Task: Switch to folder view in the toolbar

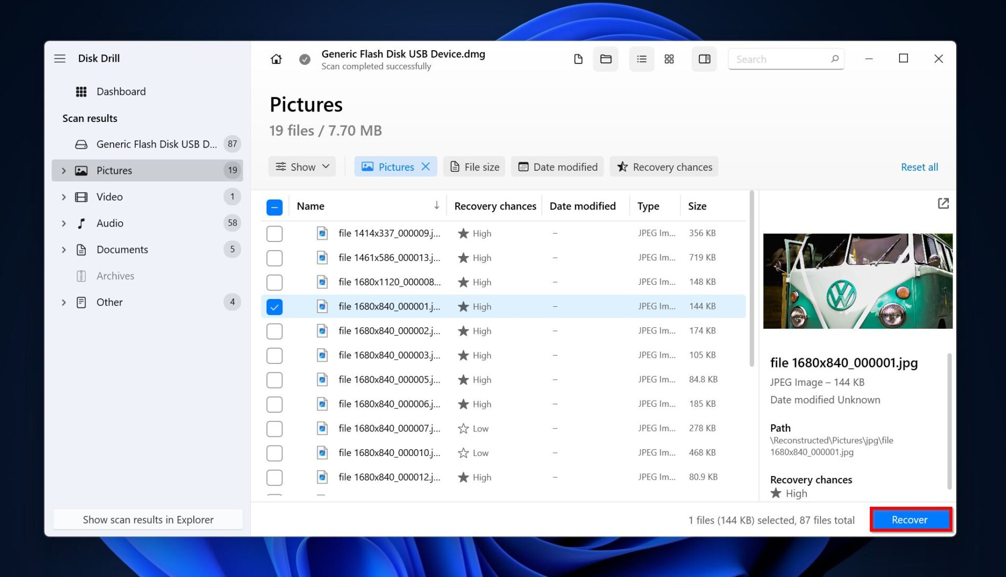Action: pos(605,59)
